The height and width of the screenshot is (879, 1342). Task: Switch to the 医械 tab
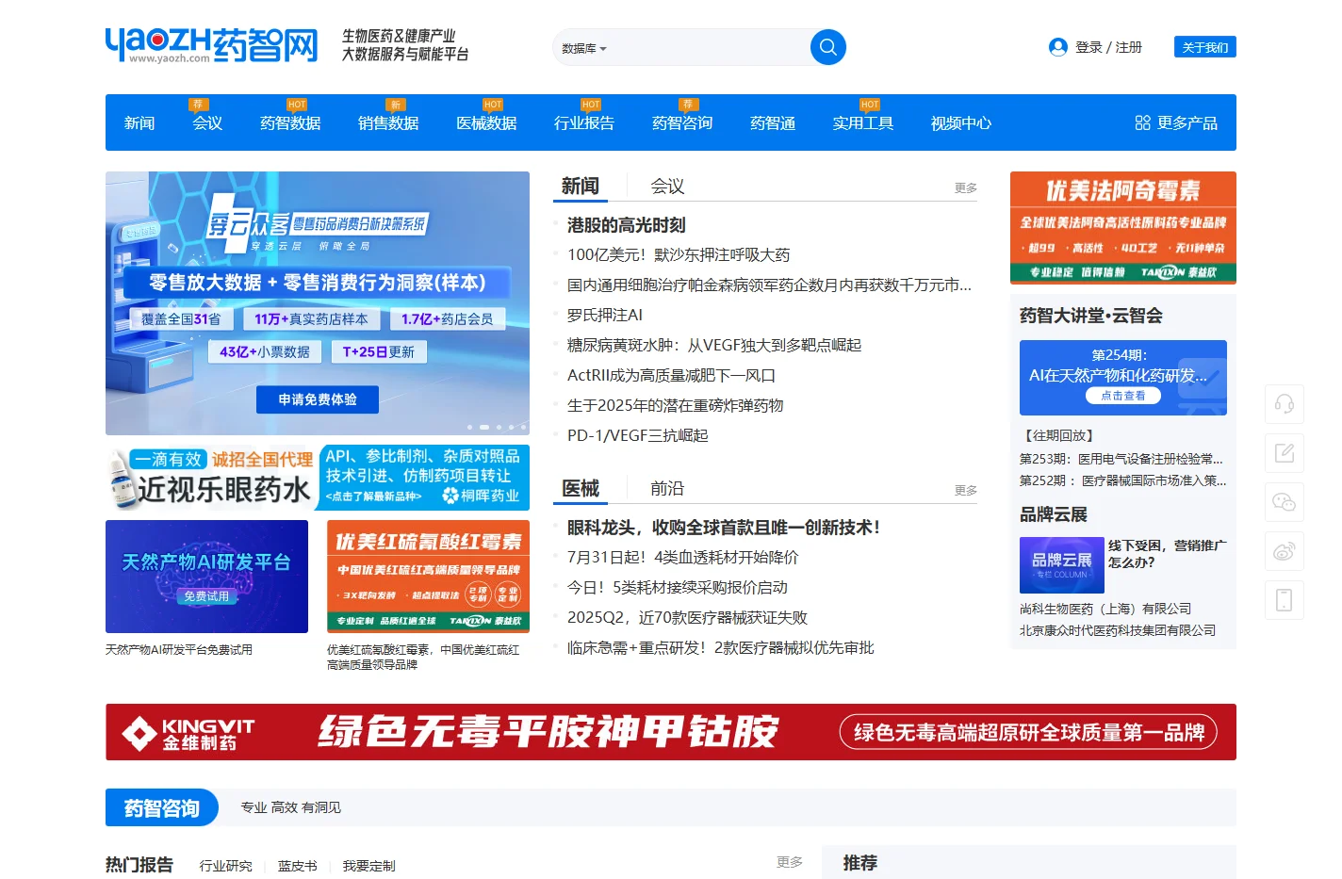[x=581, y=488]
